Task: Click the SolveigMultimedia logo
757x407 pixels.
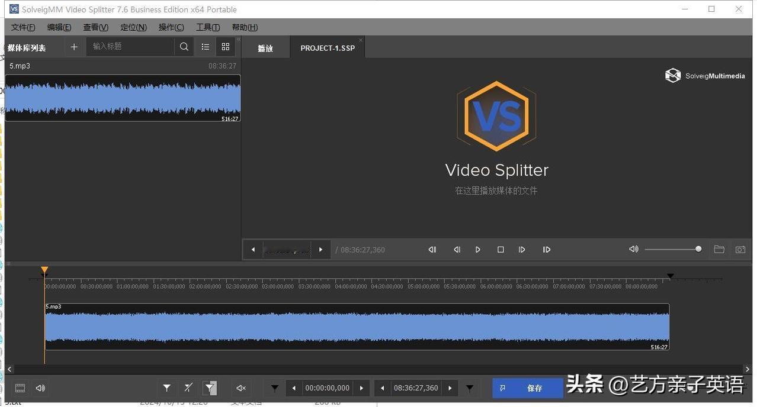Action: click(705, 76)
